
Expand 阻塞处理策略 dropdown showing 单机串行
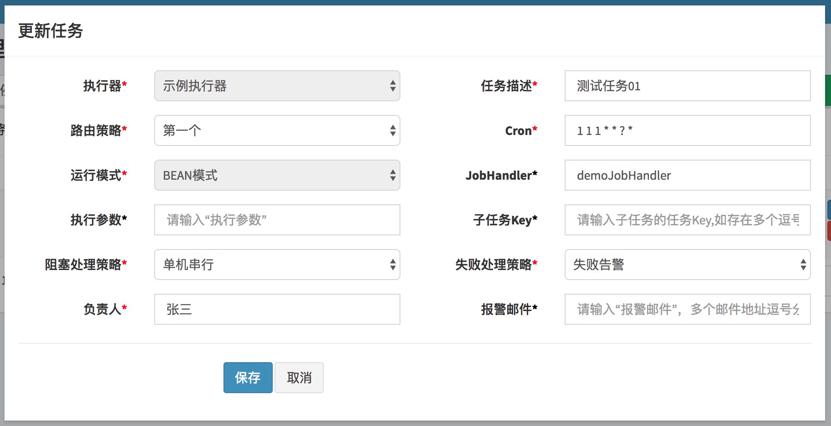[277, 265]
